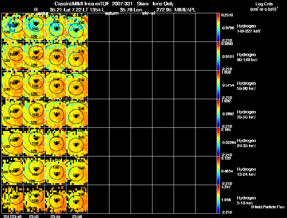This screenshot has width=287, height=218.
Task: View the 24-35 keV image at 23:49
Action: [13, 142]
